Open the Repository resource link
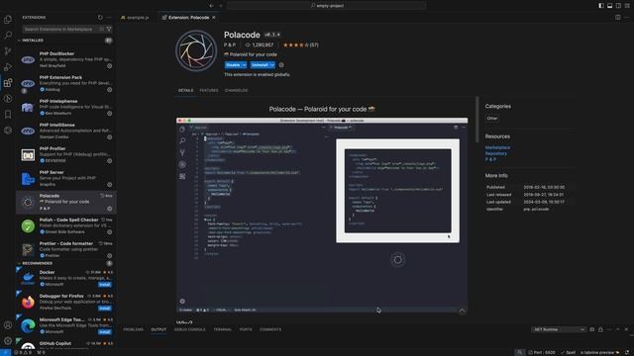The width and height of the screenshot is (634, 356). click(495, 154)
